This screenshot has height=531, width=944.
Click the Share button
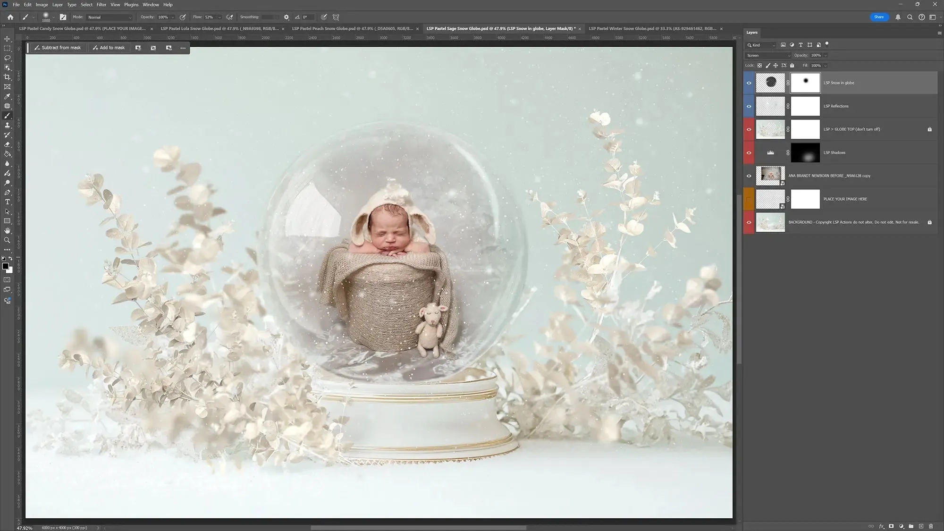click(878, 17)
